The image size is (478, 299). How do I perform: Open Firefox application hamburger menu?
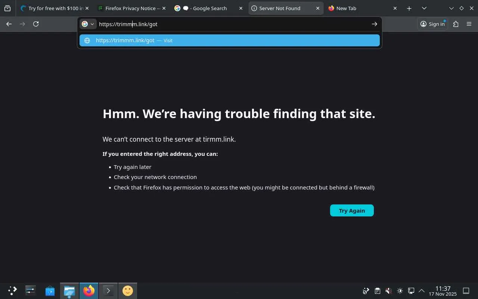469,24
